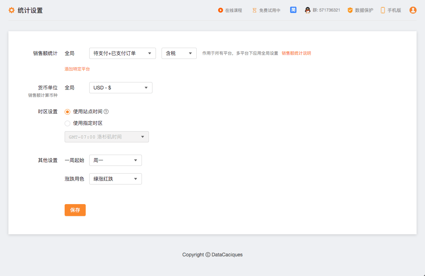Click the 在线课程 play icon
This screenshot has height=276, width=425.
pyautogui.click(x=220, y=10)
